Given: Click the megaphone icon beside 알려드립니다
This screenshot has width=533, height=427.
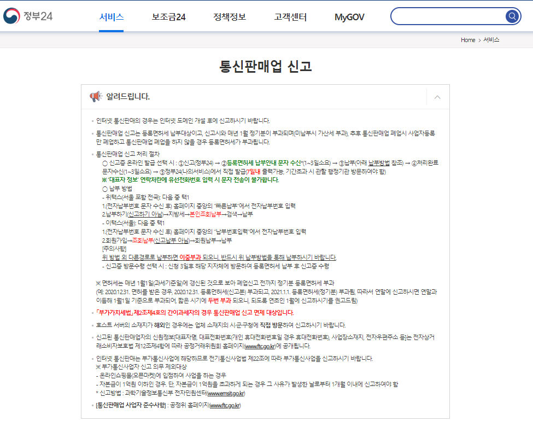Looking at the screenshot, I should tap(96, 97).
